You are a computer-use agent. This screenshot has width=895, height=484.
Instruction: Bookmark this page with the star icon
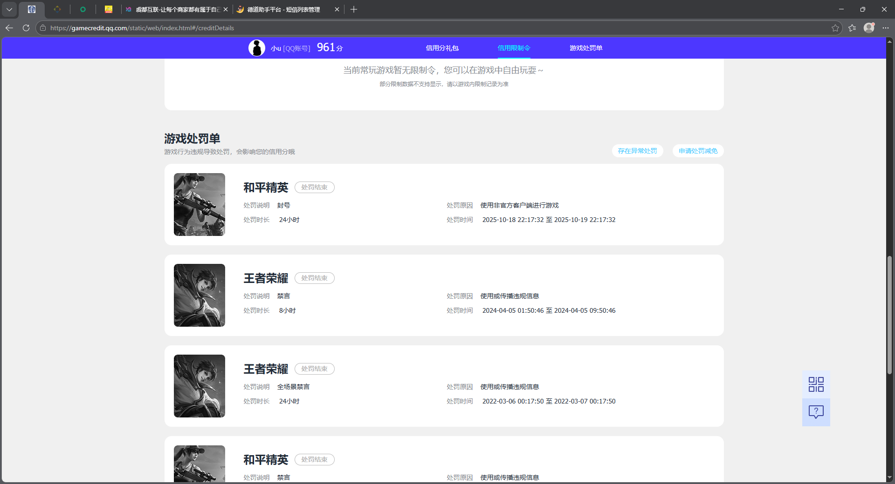(835, 28)
